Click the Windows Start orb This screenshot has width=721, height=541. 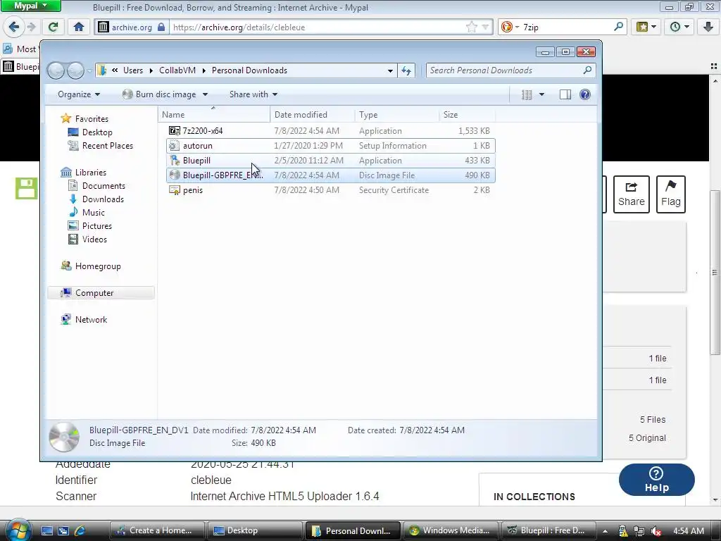click(18, 530)
